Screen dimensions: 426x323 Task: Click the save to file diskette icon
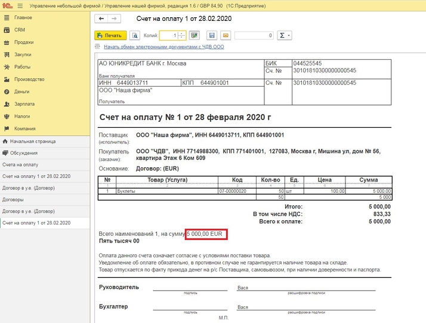coord(211,36)
